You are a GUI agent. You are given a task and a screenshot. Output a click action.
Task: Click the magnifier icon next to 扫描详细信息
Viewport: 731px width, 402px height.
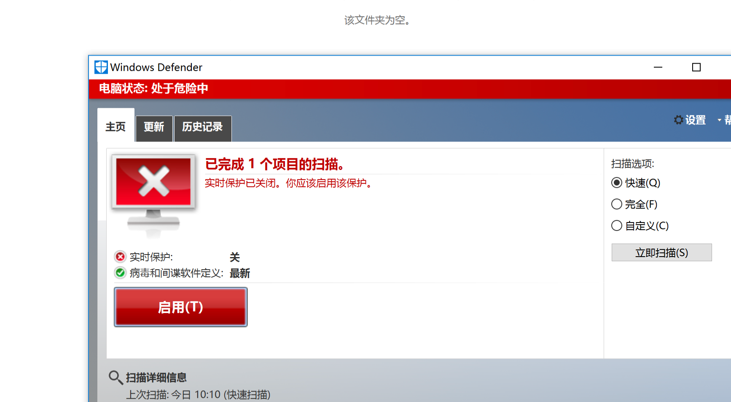pos(116,377)
